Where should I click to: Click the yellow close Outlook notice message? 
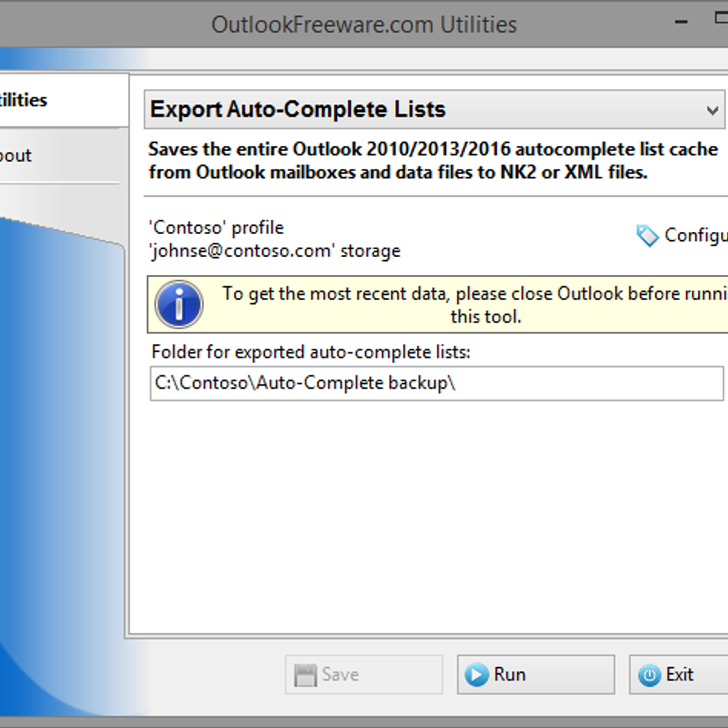(473, 305)
